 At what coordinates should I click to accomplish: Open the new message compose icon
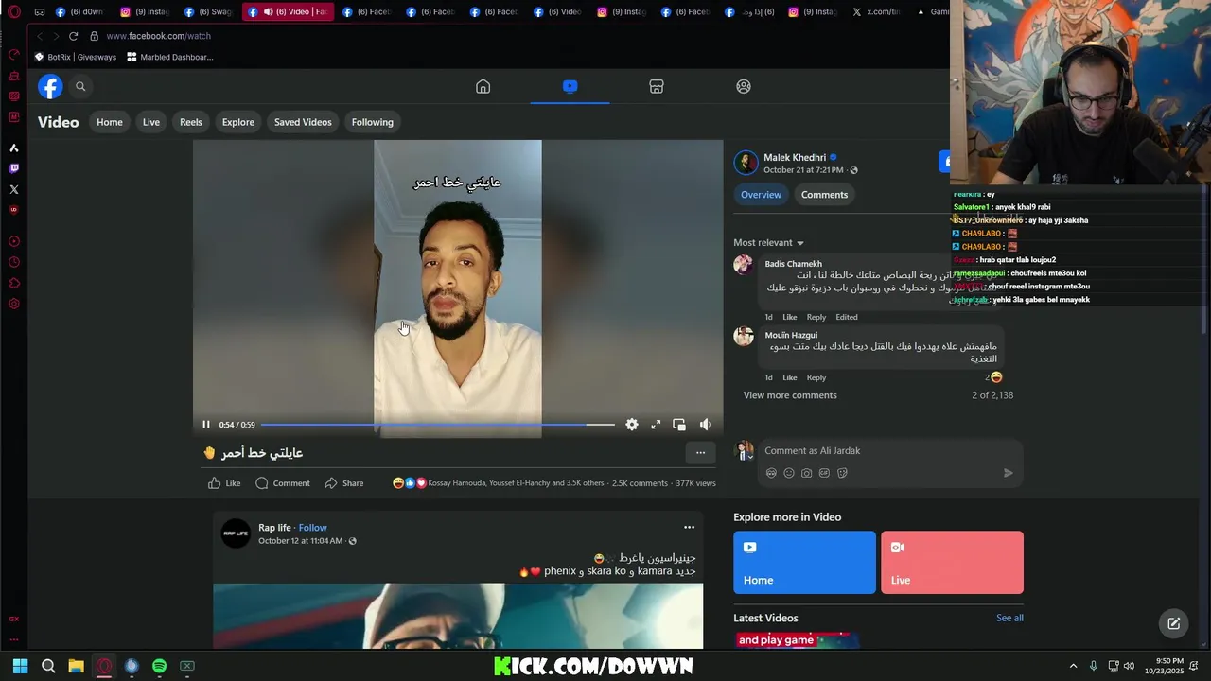[x=1173, y=623]
